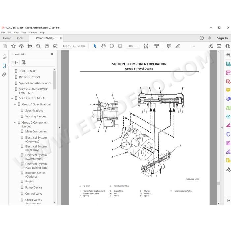Screen dimensions: 231x231
Task: Add a comment sticky note
Action: (x=169, y=46)
